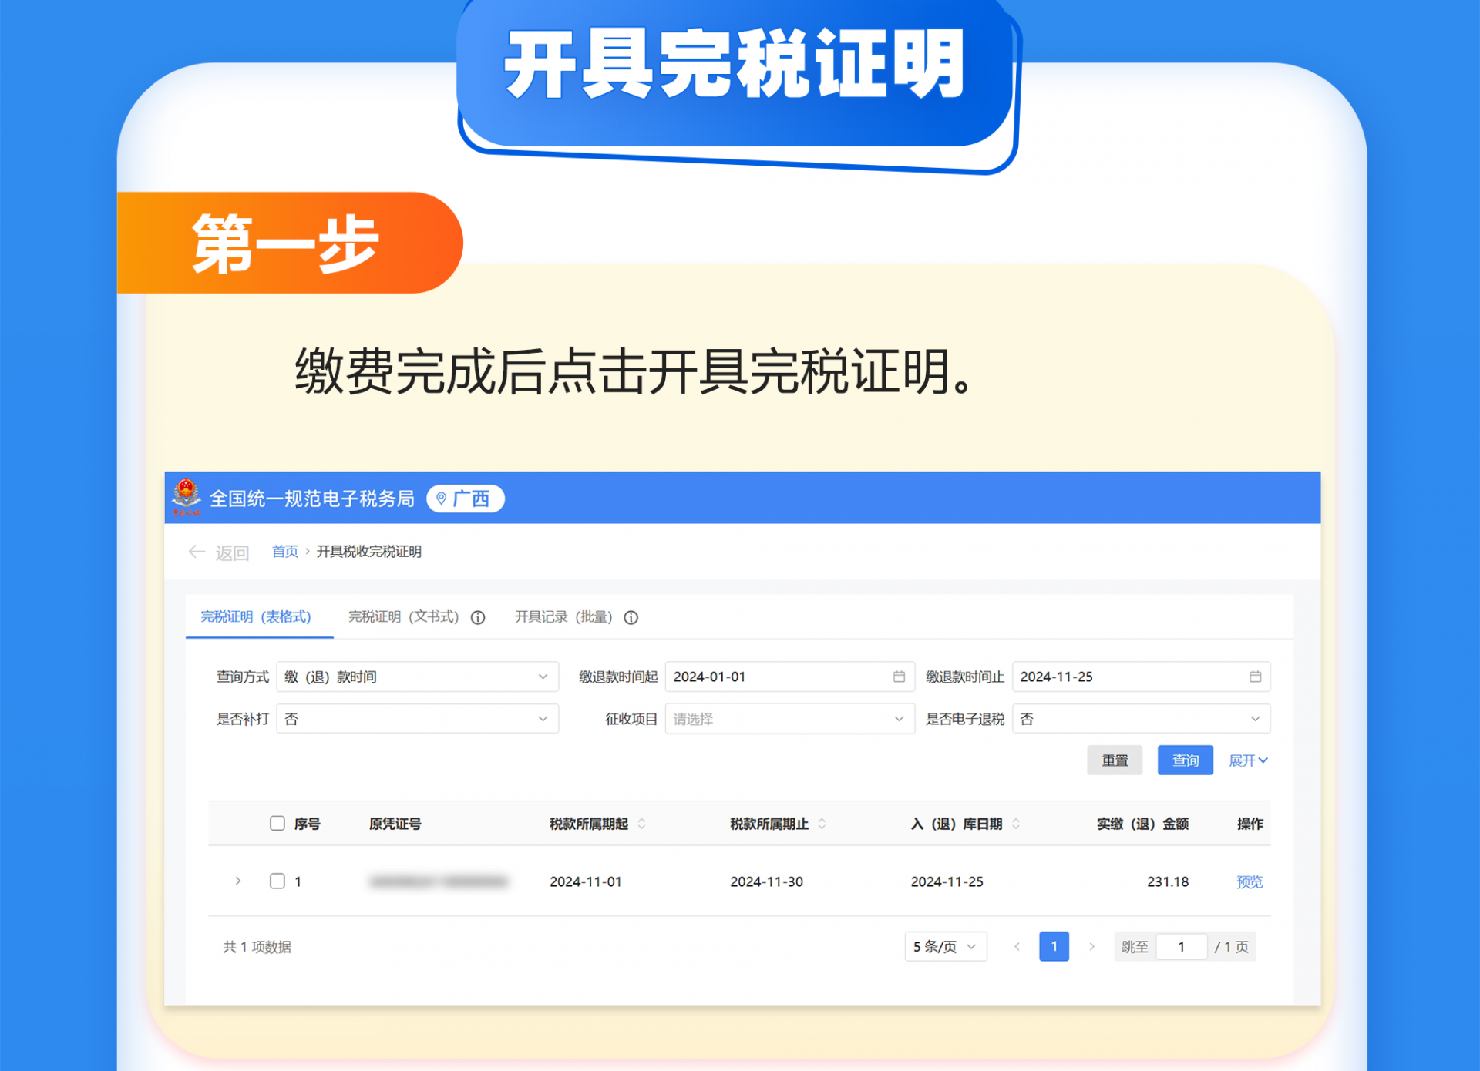View the 完税证明（文书式）info icon
Image resolution: width=1480 pixels, height=1071 pixels.
point(479,617)
